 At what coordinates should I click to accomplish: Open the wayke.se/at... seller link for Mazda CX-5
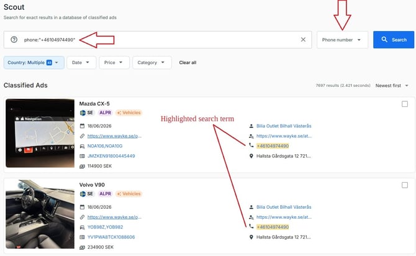point(284,136)
